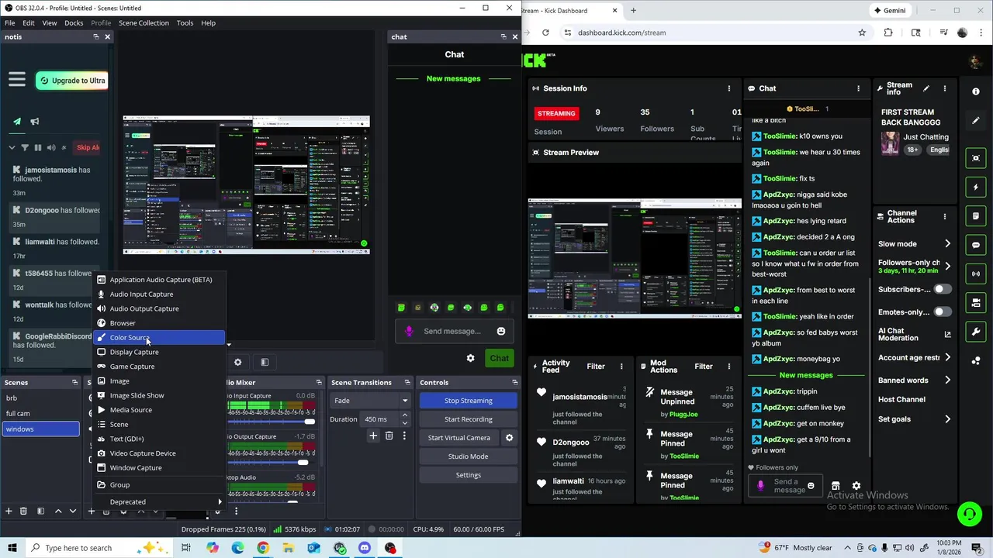Pause alerts with the pause icon

click(x=38, y=147)
